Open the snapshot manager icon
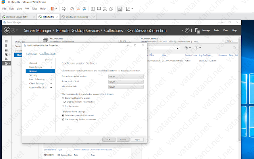 [85, 9]
